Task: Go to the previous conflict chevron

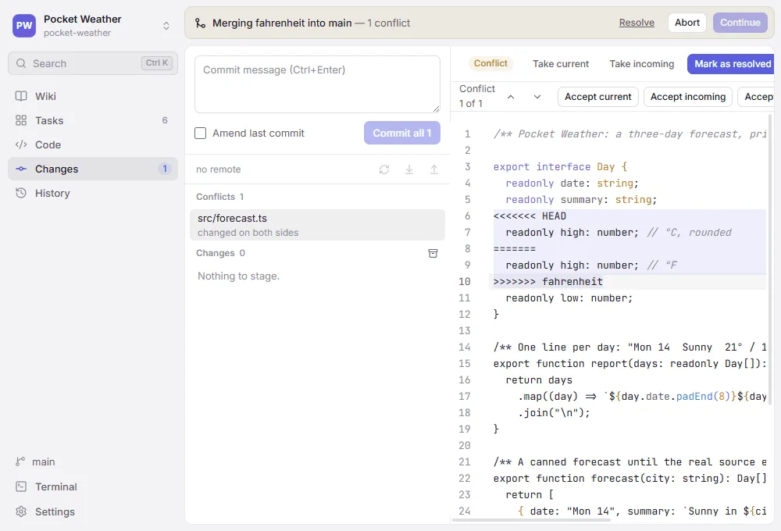Action: point(511,97)
